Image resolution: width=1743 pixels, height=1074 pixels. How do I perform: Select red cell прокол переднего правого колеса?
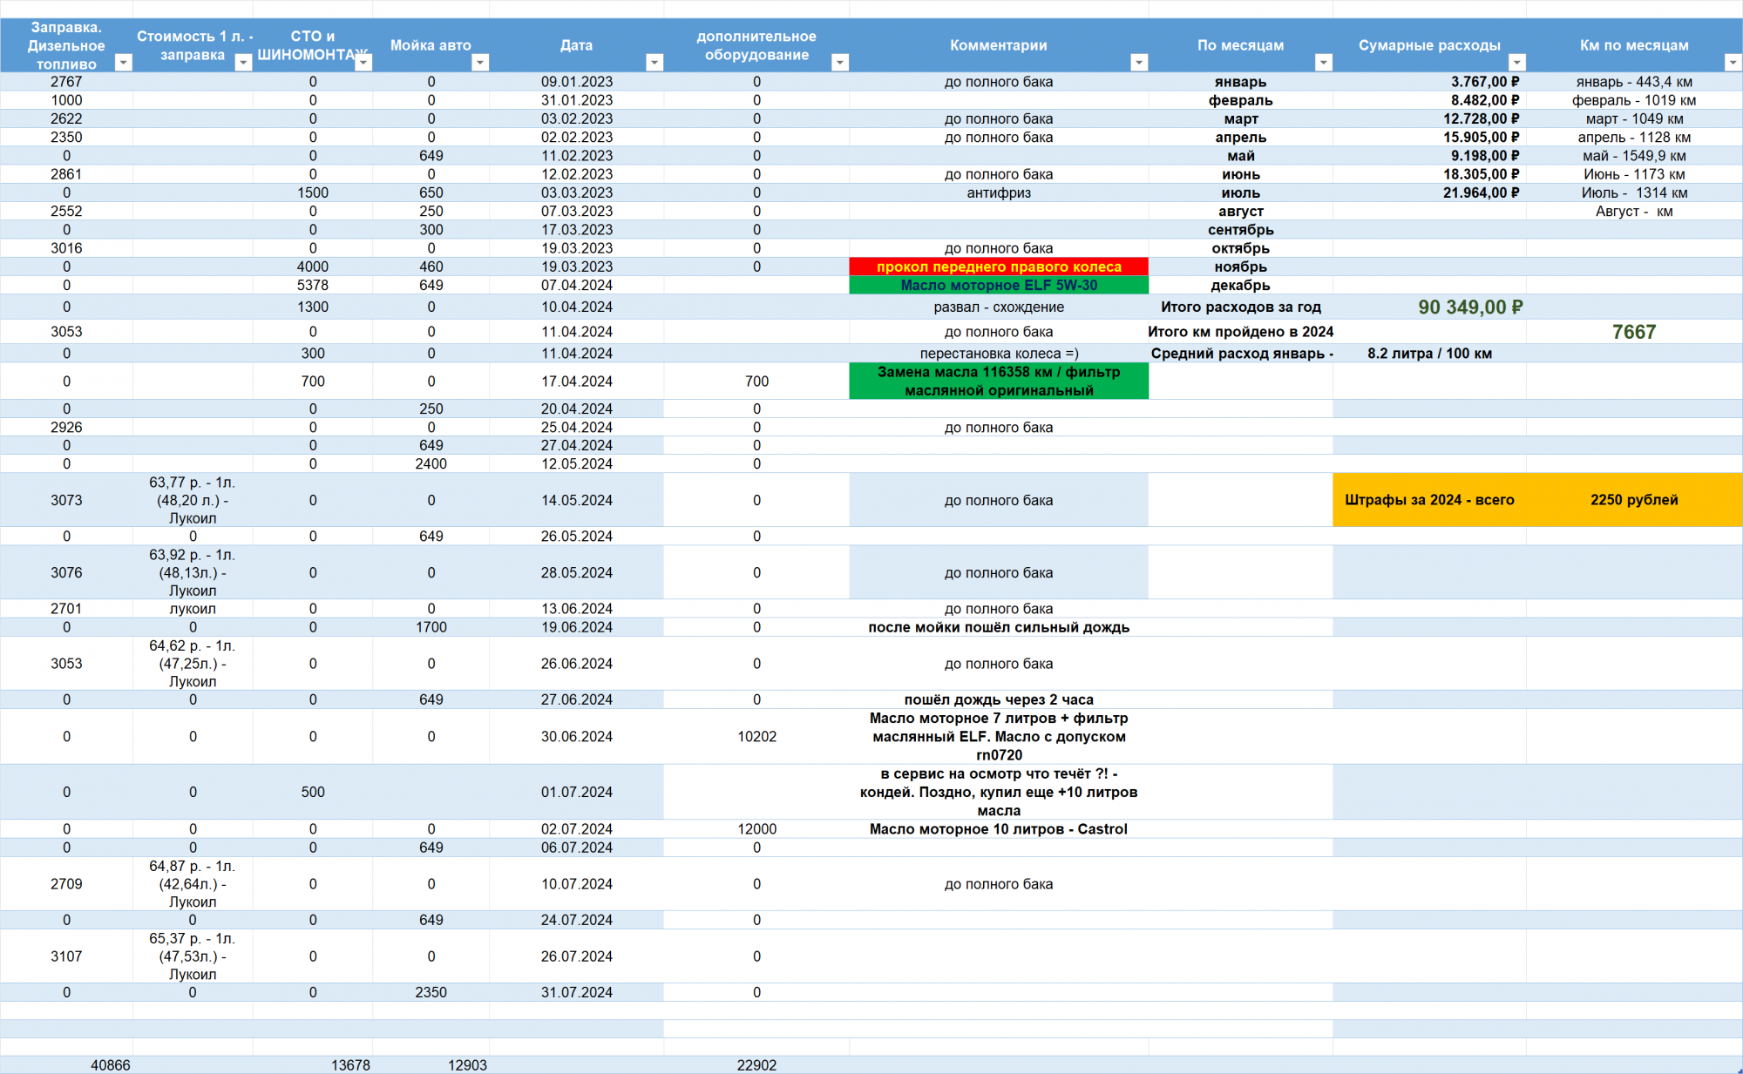999,267
